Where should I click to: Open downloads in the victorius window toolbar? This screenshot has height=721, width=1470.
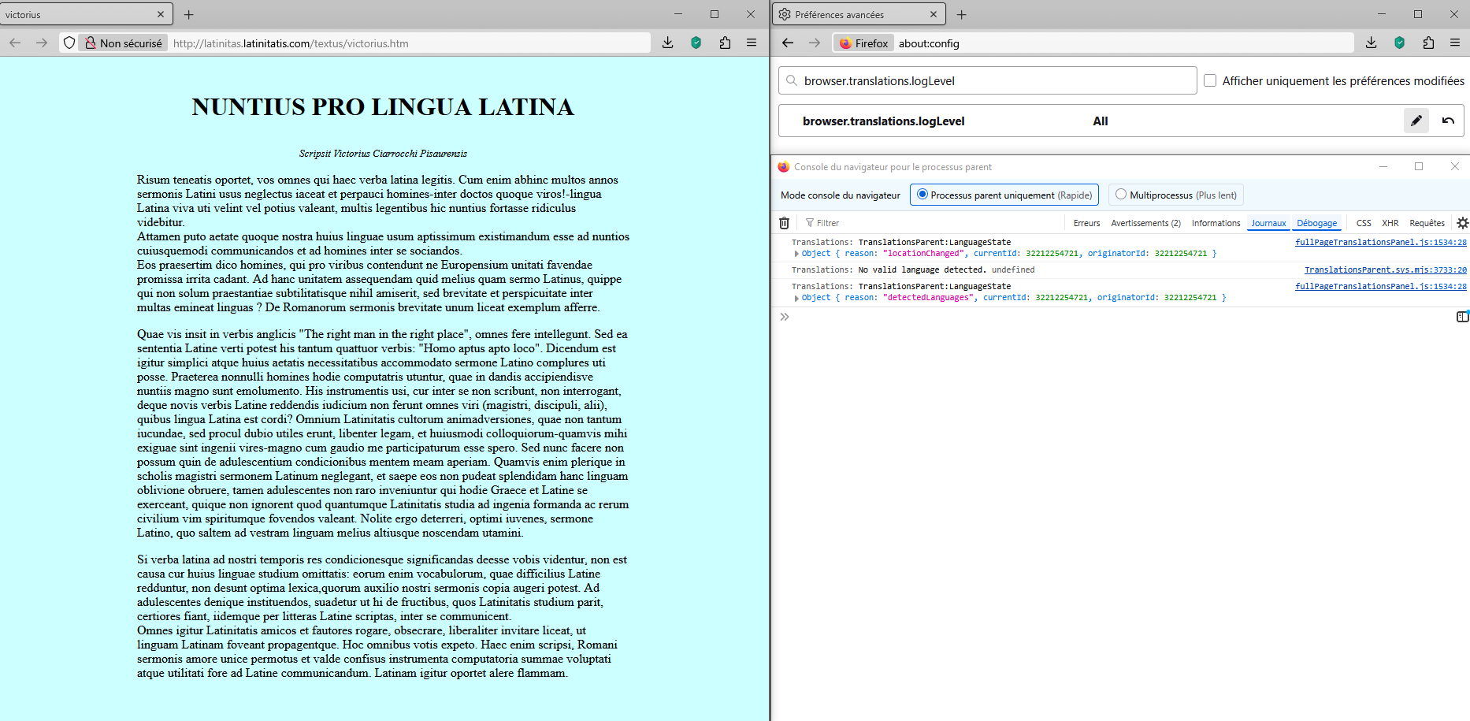point(668,43)
